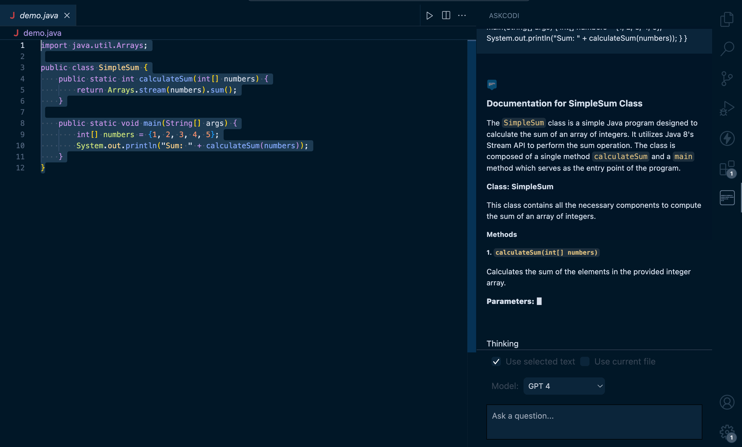Open the Manage settings gear
The height and width of the screenshot is (447, 742).
(727, 432)
